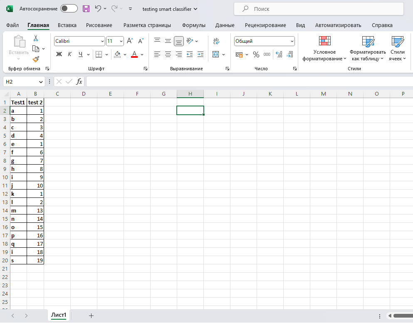Open the Общий number format dropdown

(x=292, y=41)
